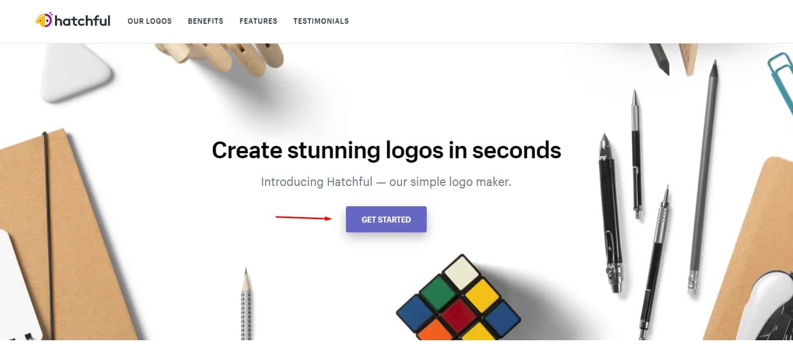The height and width of the screenshot is (362, 793).
Task: Click the Rubik's cube image
Action: 458,298
